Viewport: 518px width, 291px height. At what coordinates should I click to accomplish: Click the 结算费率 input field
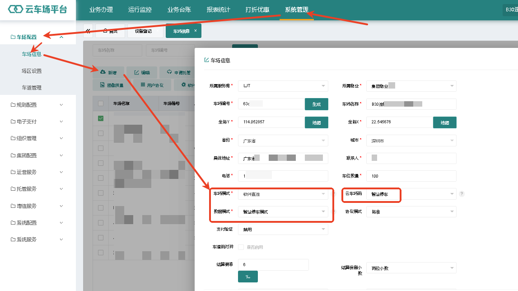pos(273,264)
